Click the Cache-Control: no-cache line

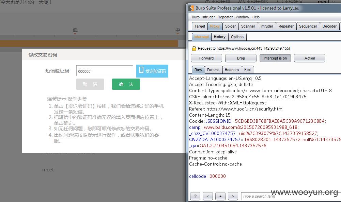point(215,164)
